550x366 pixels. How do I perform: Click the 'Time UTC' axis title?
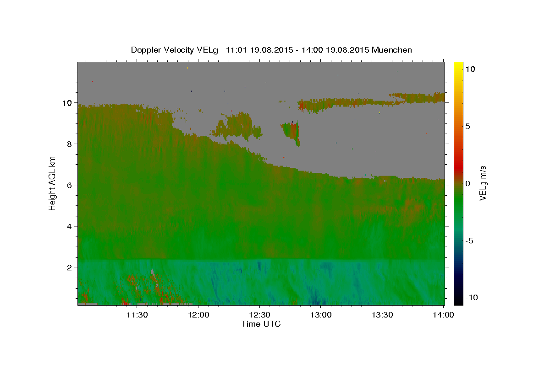point(261,324)
